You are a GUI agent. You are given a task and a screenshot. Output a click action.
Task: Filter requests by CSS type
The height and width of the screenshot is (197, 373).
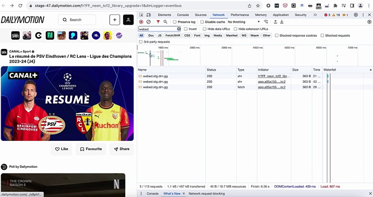[187, 36]
